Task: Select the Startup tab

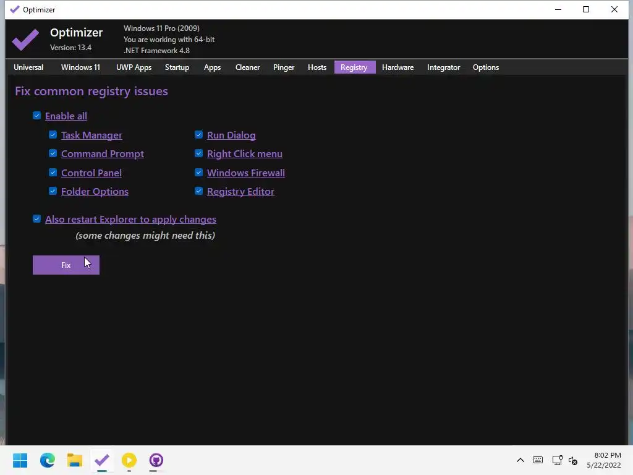Action: click(x=177, y=67)
